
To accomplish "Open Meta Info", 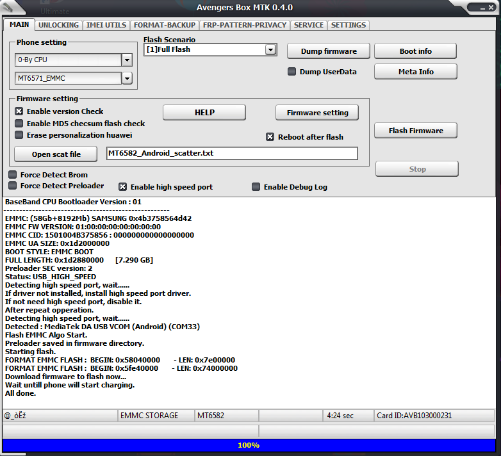I will pos(416,72).
